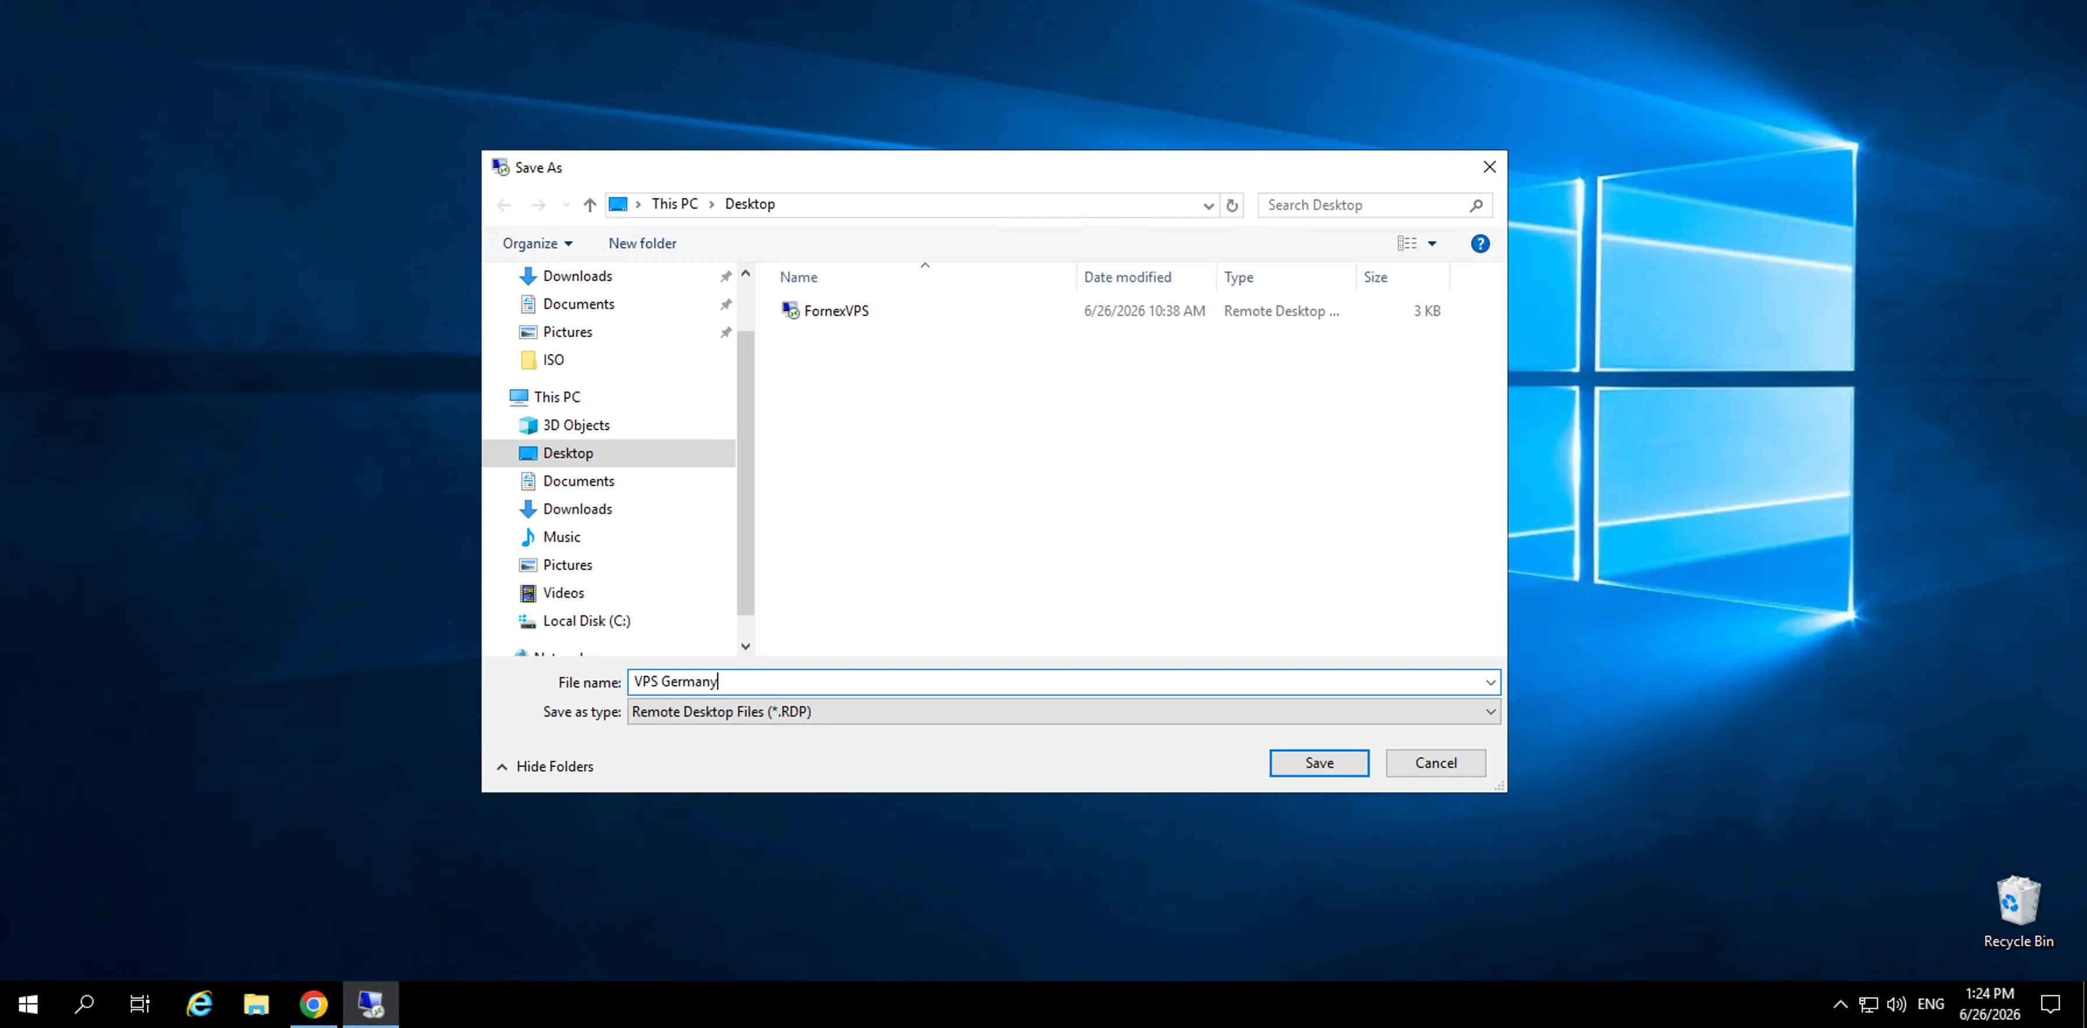Click into the File name field
The width and height of the screenshot is (2087, 1028).
coord(1056,682)
